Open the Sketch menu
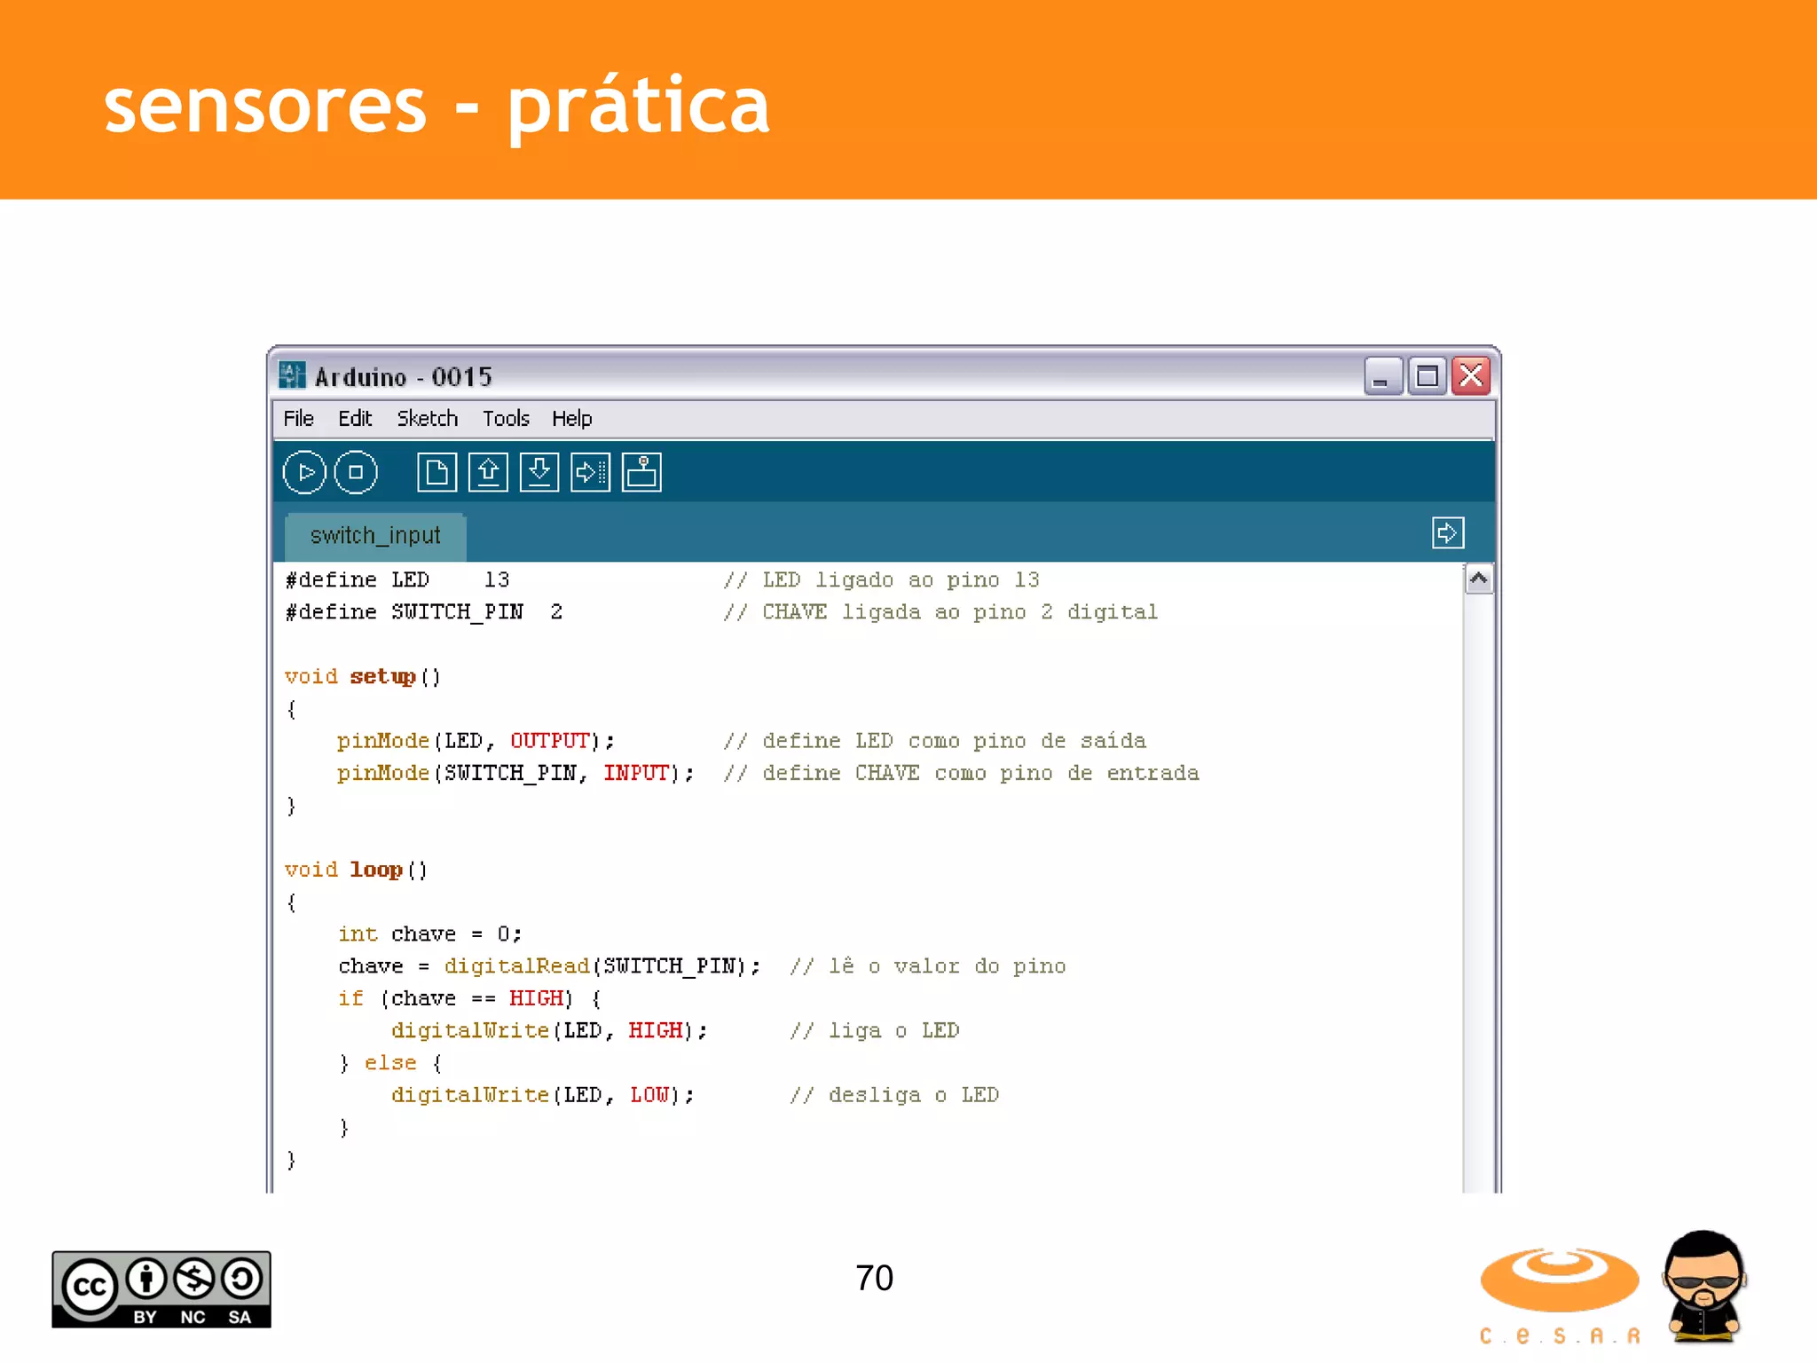 (x=427, y=418)
